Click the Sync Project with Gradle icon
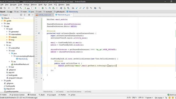176x99 pixels. [61, 8]
